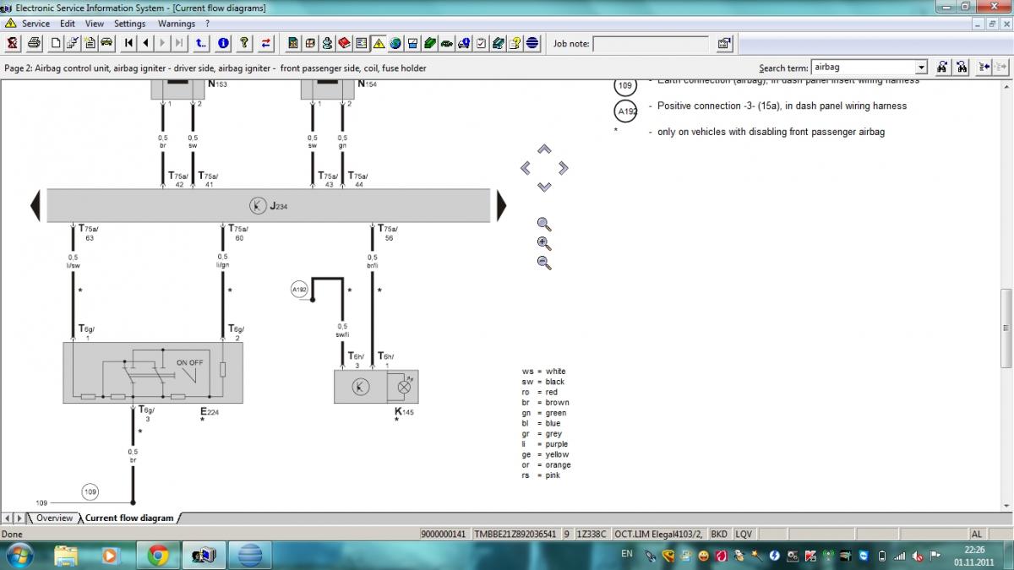Click the BKD engine code in status bar
1014x570 pixels.
point(719,534)
